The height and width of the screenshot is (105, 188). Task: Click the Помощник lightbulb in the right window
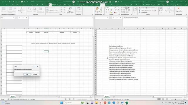(x=175, y=5)
